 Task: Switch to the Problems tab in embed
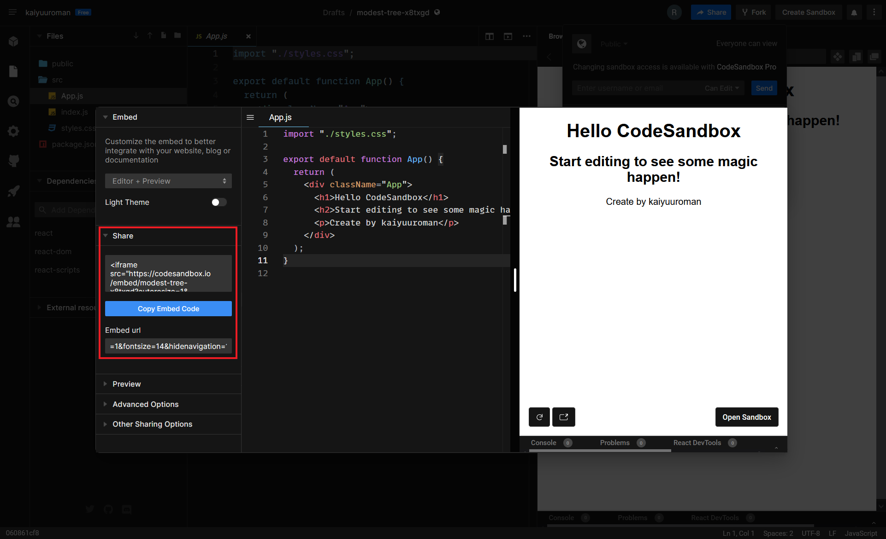614,443
